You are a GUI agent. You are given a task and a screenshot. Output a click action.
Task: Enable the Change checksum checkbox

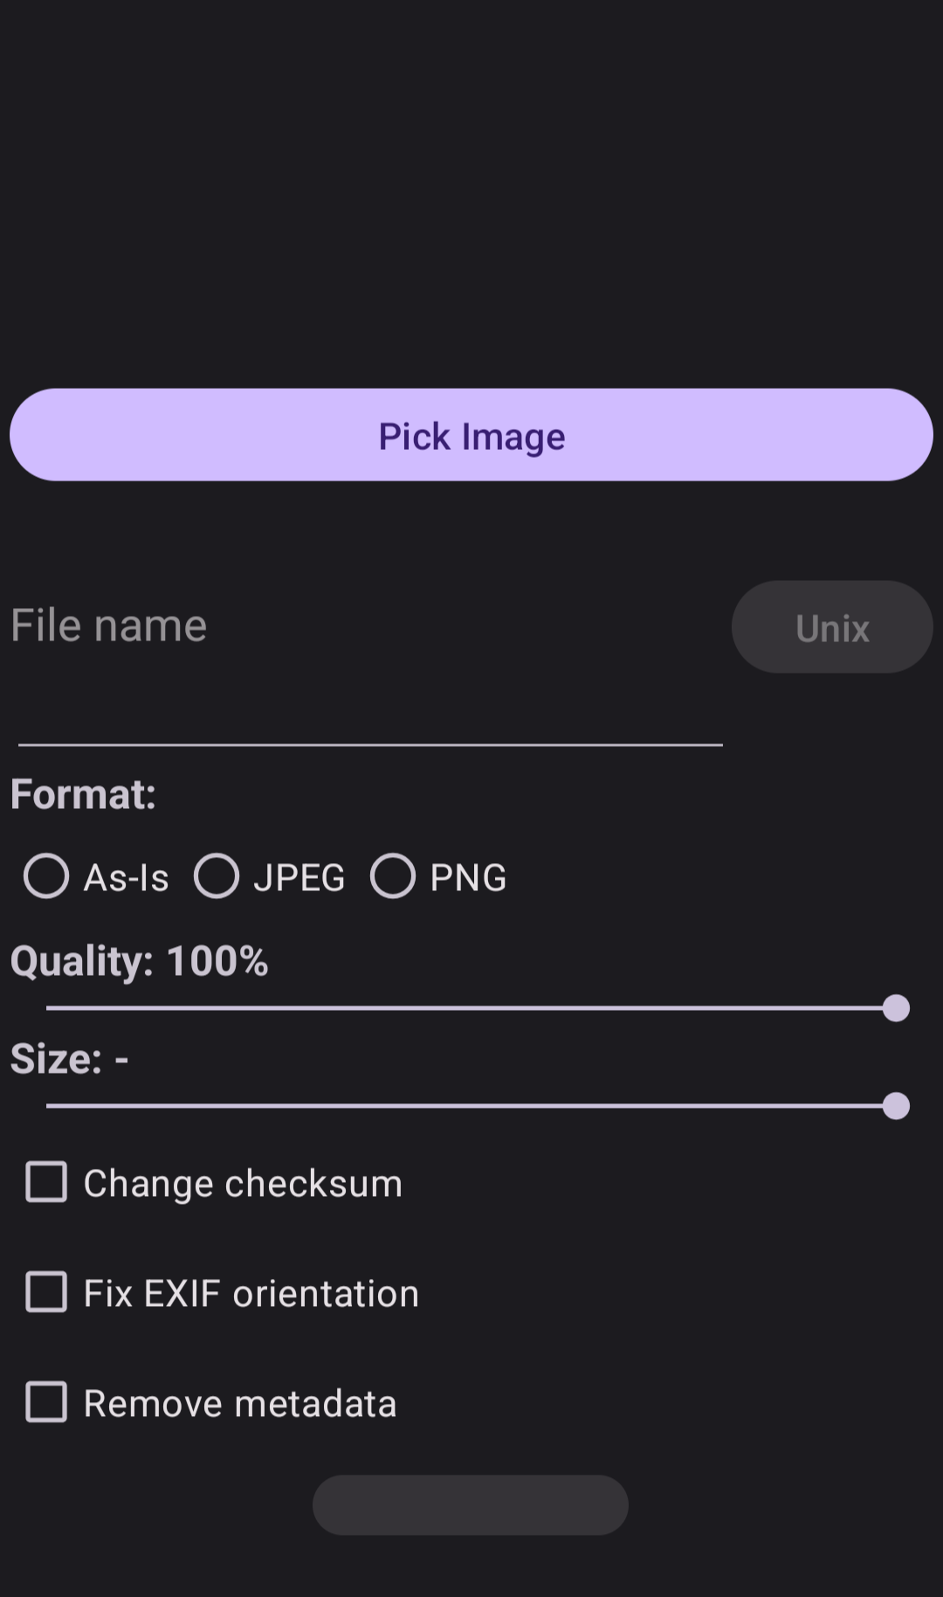click(46, 1182)
